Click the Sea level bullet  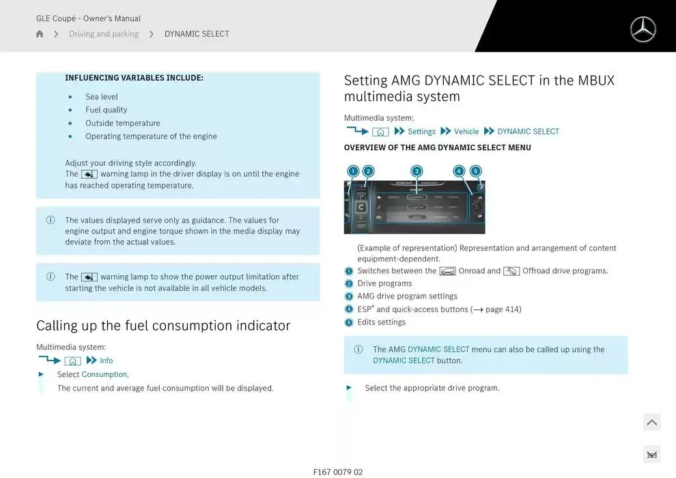pyautogui.click(x=101, y=96)
